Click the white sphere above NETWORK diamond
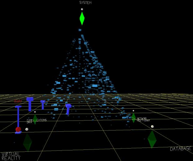 [x=134, y=111]
